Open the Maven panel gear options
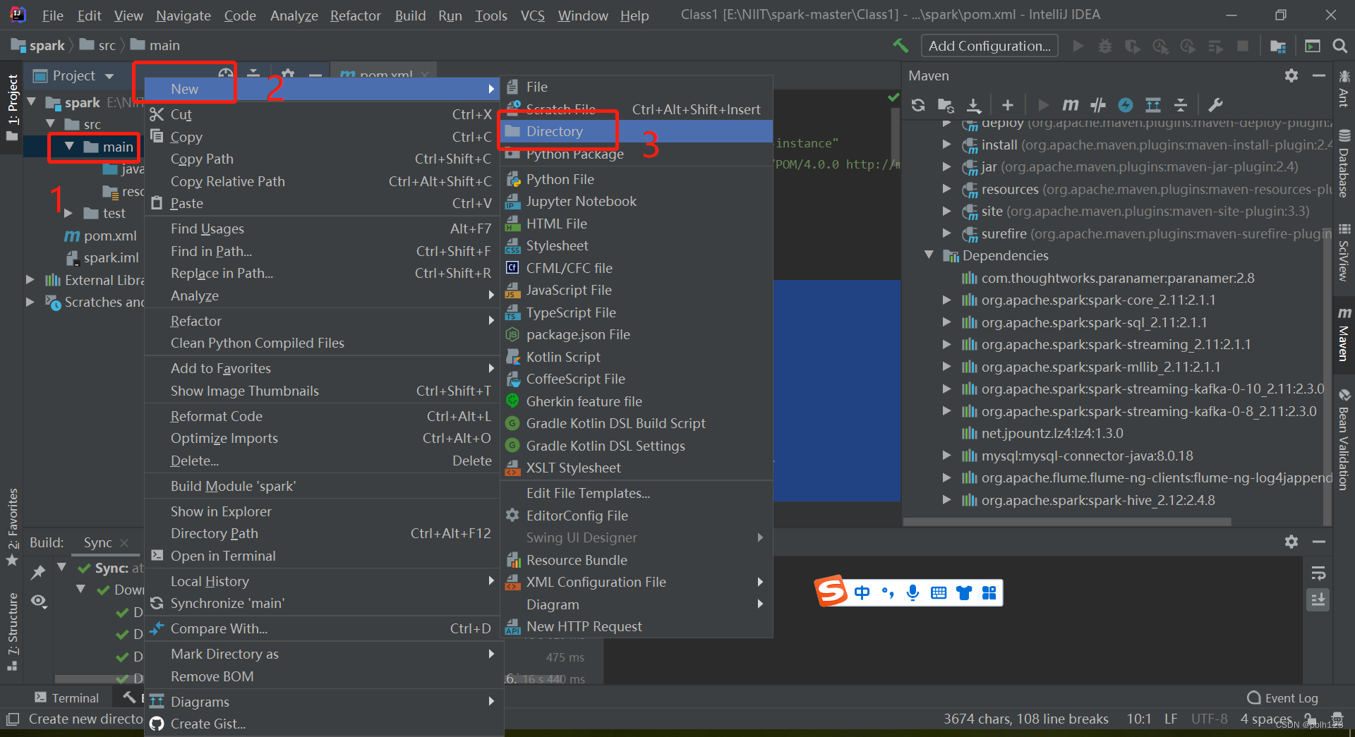 tap(1291, 75)
